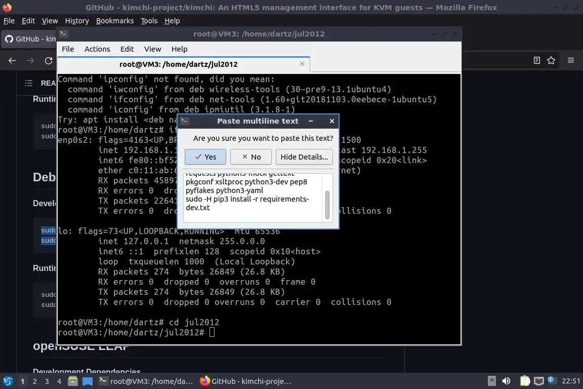Decline paste with the No button
The width and height of the screenshot is (583, 389).
[x=251, y=157]
